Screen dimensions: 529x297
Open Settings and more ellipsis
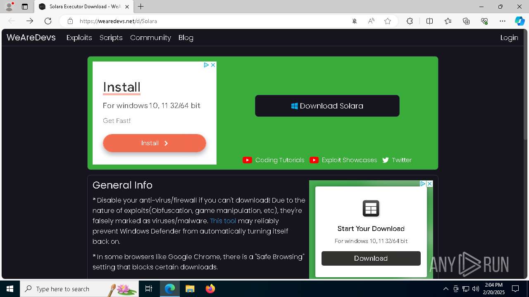(503, 21)
